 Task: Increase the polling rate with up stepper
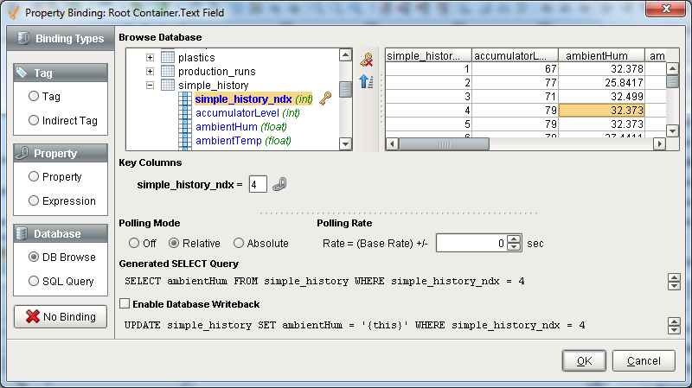514,239
